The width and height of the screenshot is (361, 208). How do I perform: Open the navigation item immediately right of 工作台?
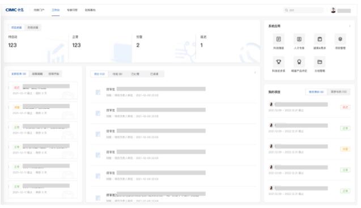pos(72,10)
